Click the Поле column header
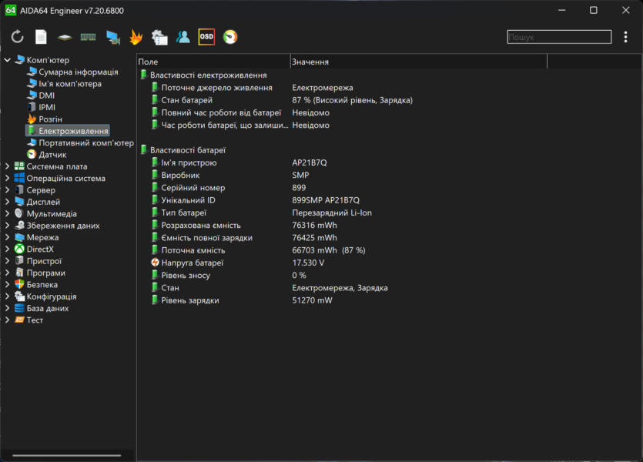 pos(213,62)
